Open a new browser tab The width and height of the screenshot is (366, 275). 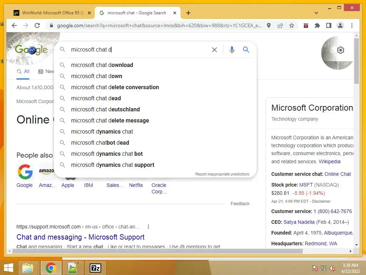click(x=188, y=13)
